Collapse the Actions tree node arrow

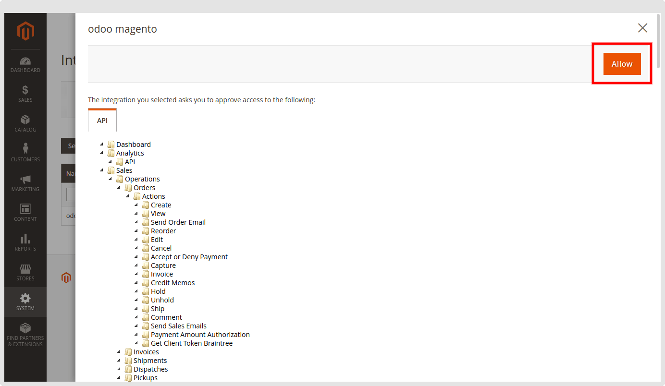click(x=128, y=196)
